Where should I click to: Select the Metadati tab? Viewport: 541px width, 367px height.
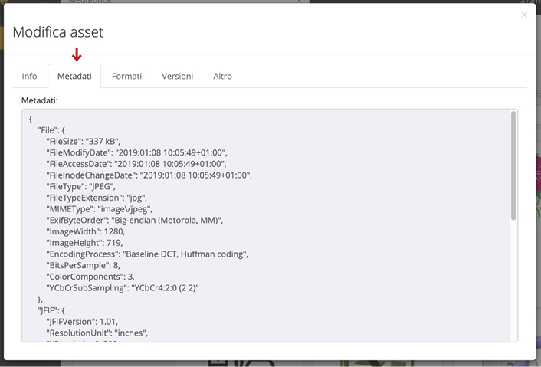(x=74, y=76)
